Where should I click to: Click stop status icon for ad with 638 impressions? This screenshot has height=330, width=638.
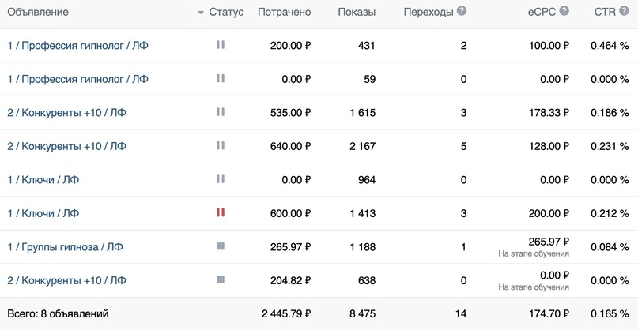click(221, 280)
